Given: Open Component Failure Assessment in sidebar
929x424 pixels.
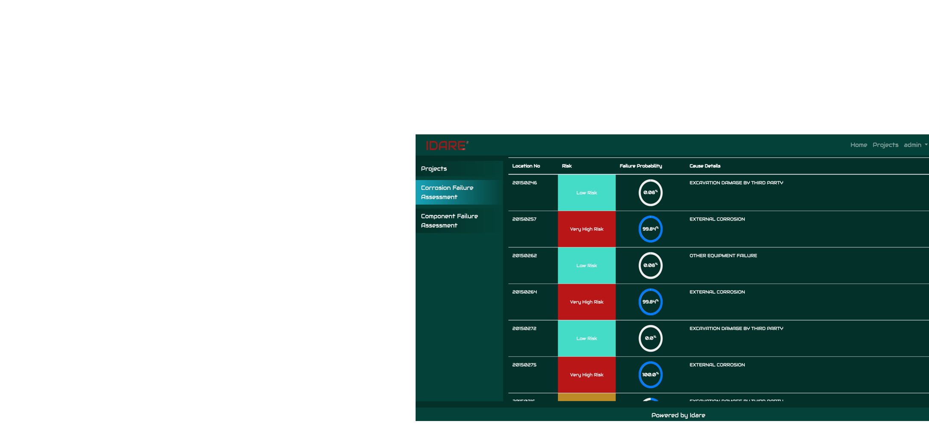Looking at the screenshot, I should (459, 221).
